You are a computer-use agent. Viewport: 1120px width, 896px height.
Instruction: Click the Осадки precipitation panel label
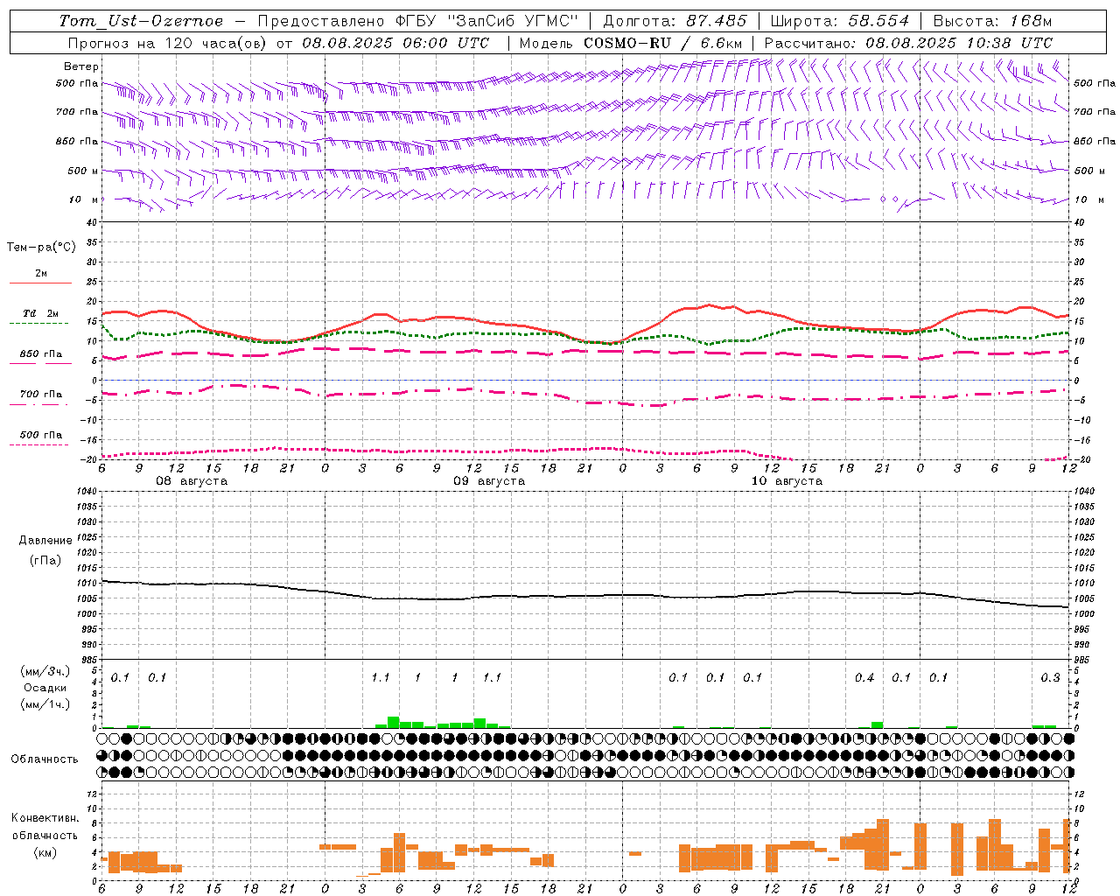pos(45,688)
